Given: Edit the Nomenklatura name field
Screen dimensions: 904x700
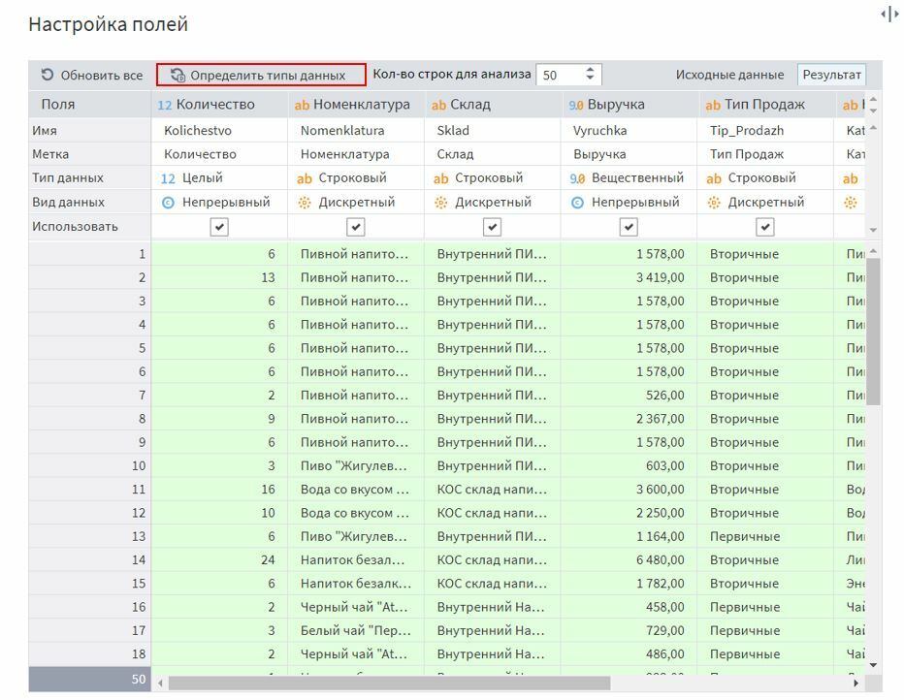Looking at the screenshot, I should point(356,130).
